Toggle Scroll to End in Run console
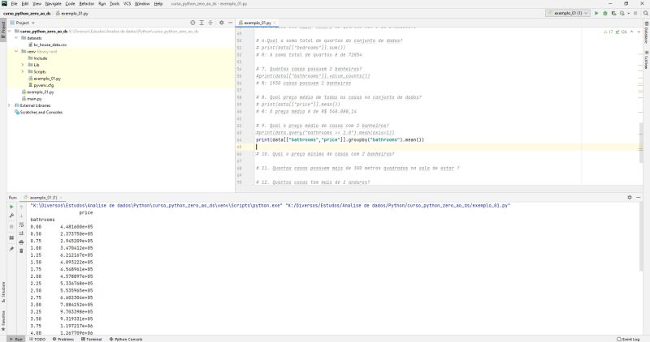650x342 pixels. point(22,233)
